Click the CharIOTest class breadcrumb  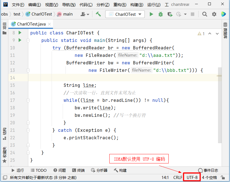point(39,14)
